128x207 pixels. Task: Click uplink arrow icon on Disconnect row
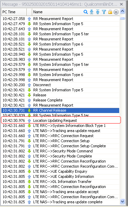tap(29, 85)
